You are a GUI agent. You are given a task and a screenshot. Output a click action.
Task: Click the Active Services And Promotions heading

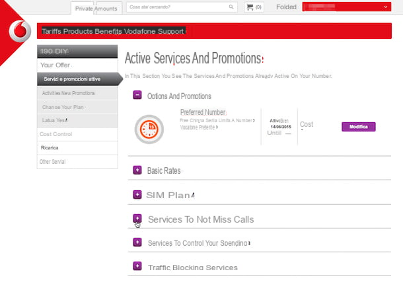(193, 58)
